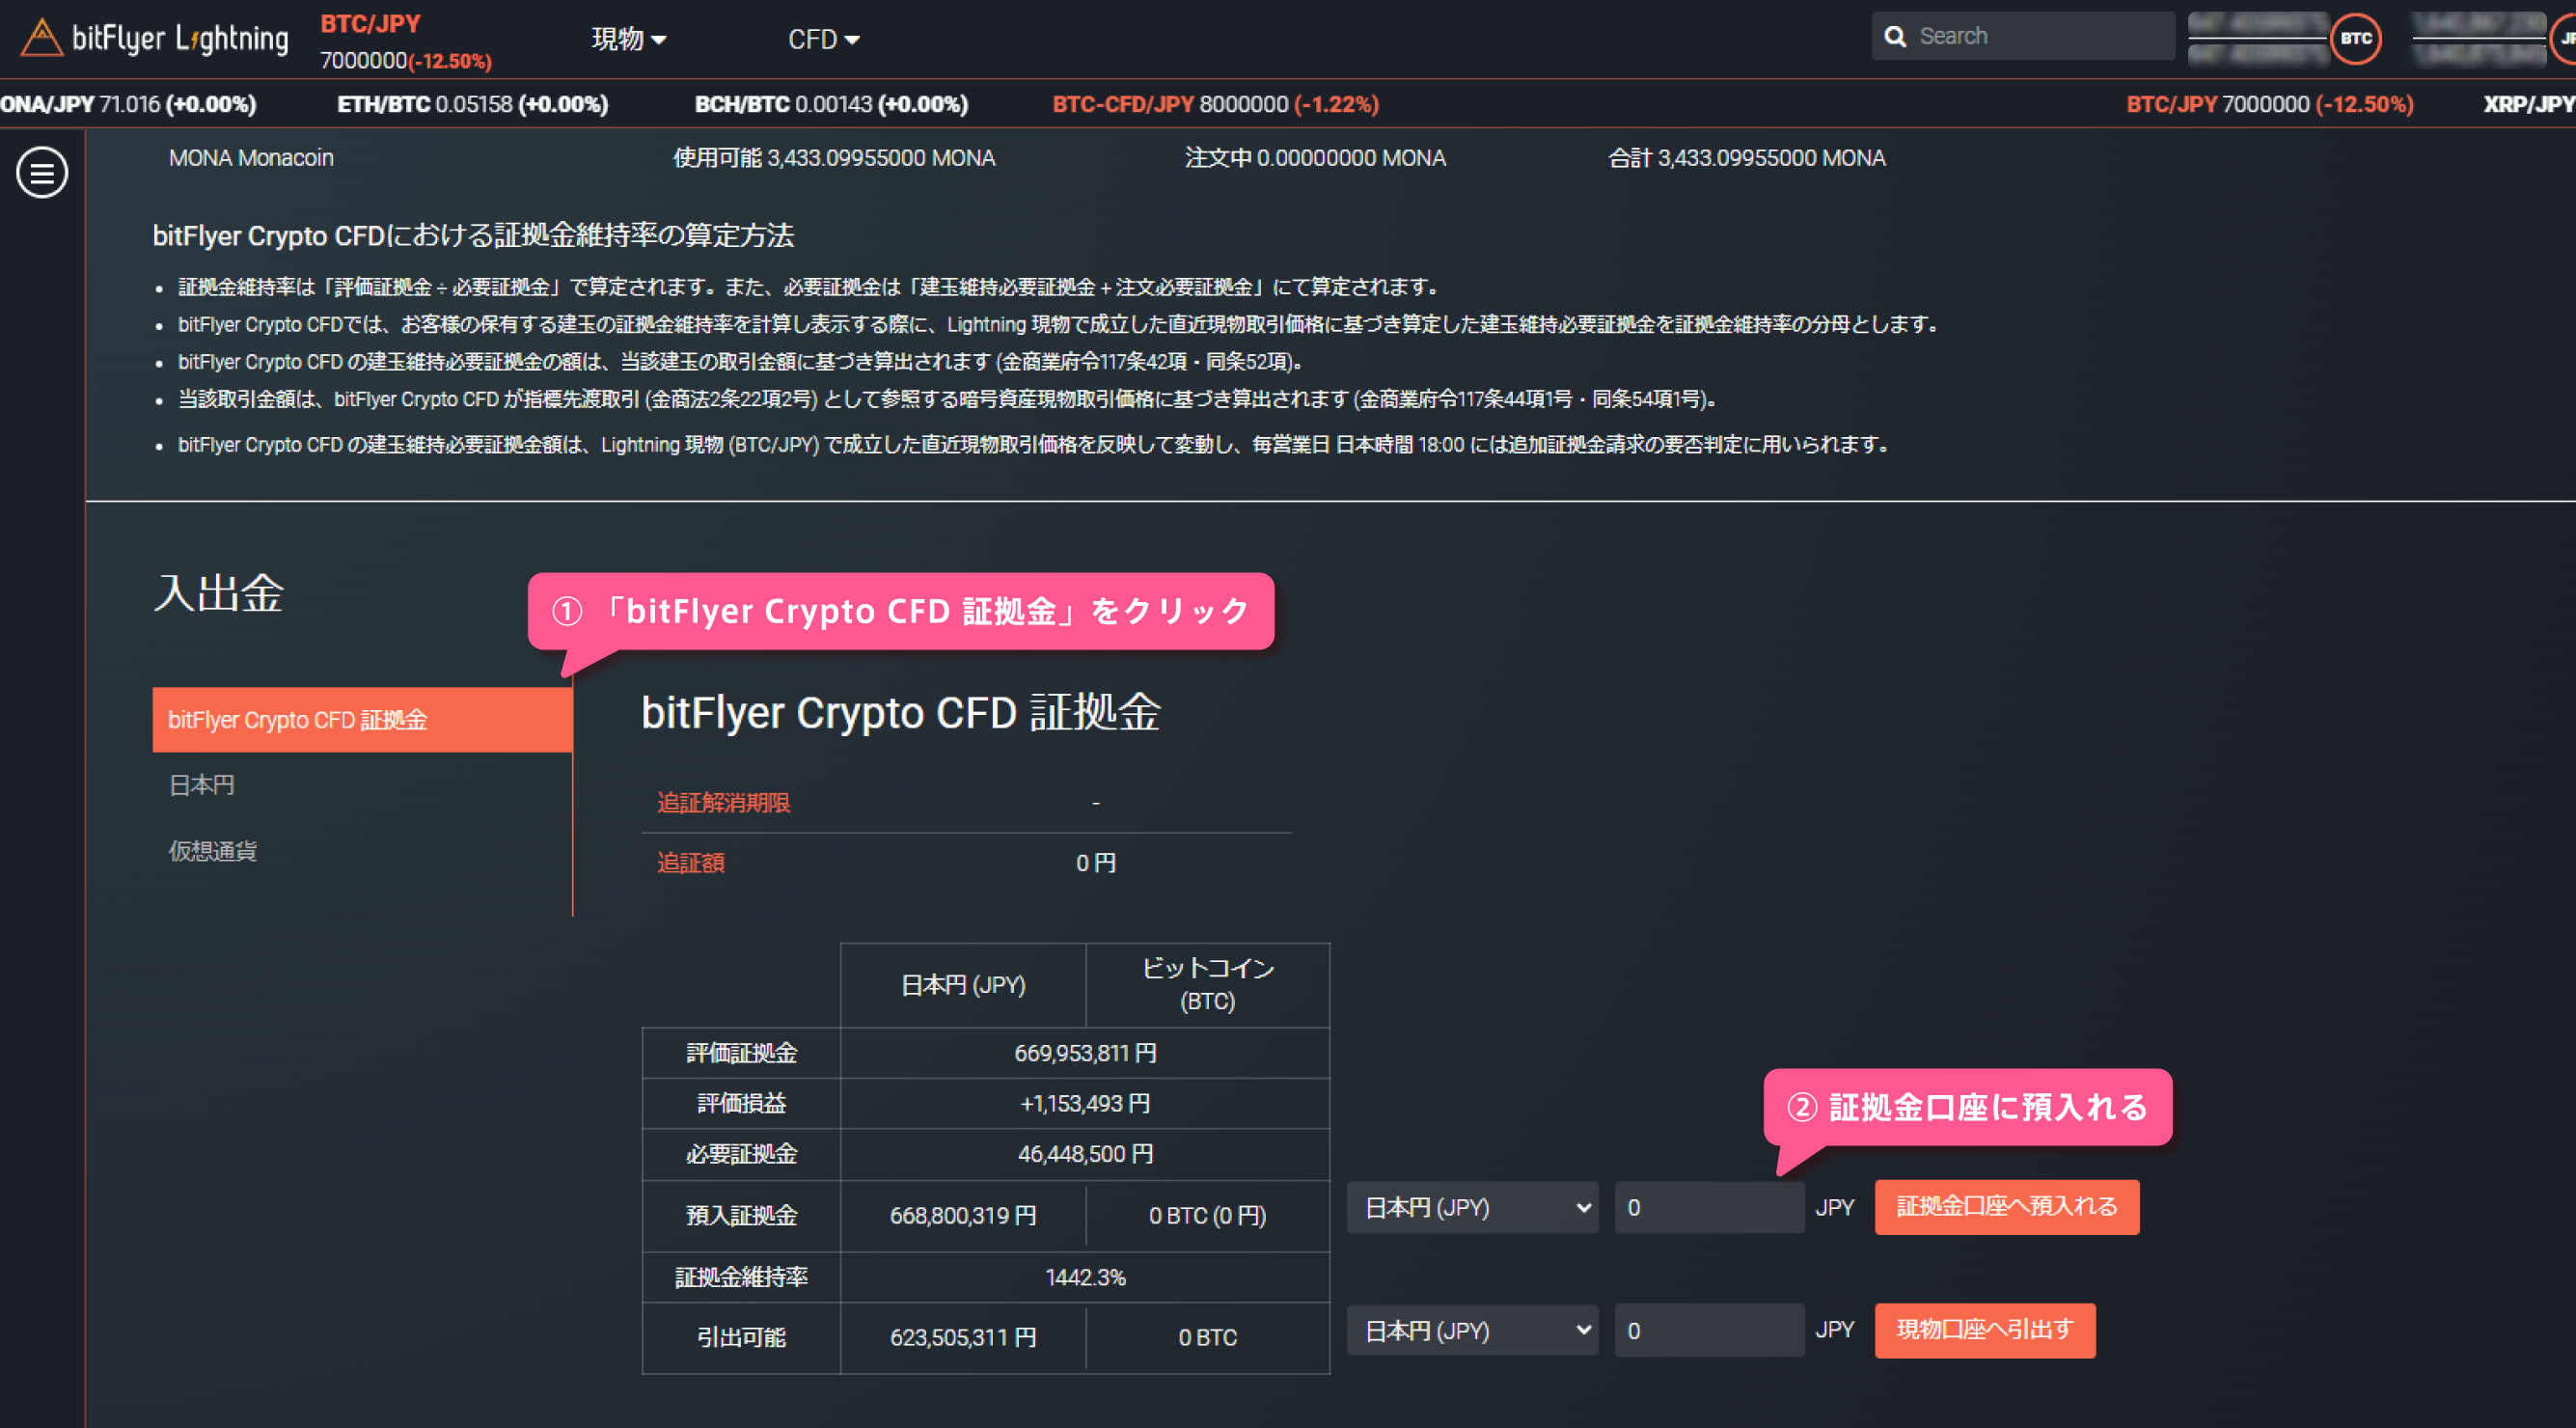Viewport: 2576px width, 1428px height.
Task: Click BCH/BTC ticker entry
Action: tap(831, 104)
